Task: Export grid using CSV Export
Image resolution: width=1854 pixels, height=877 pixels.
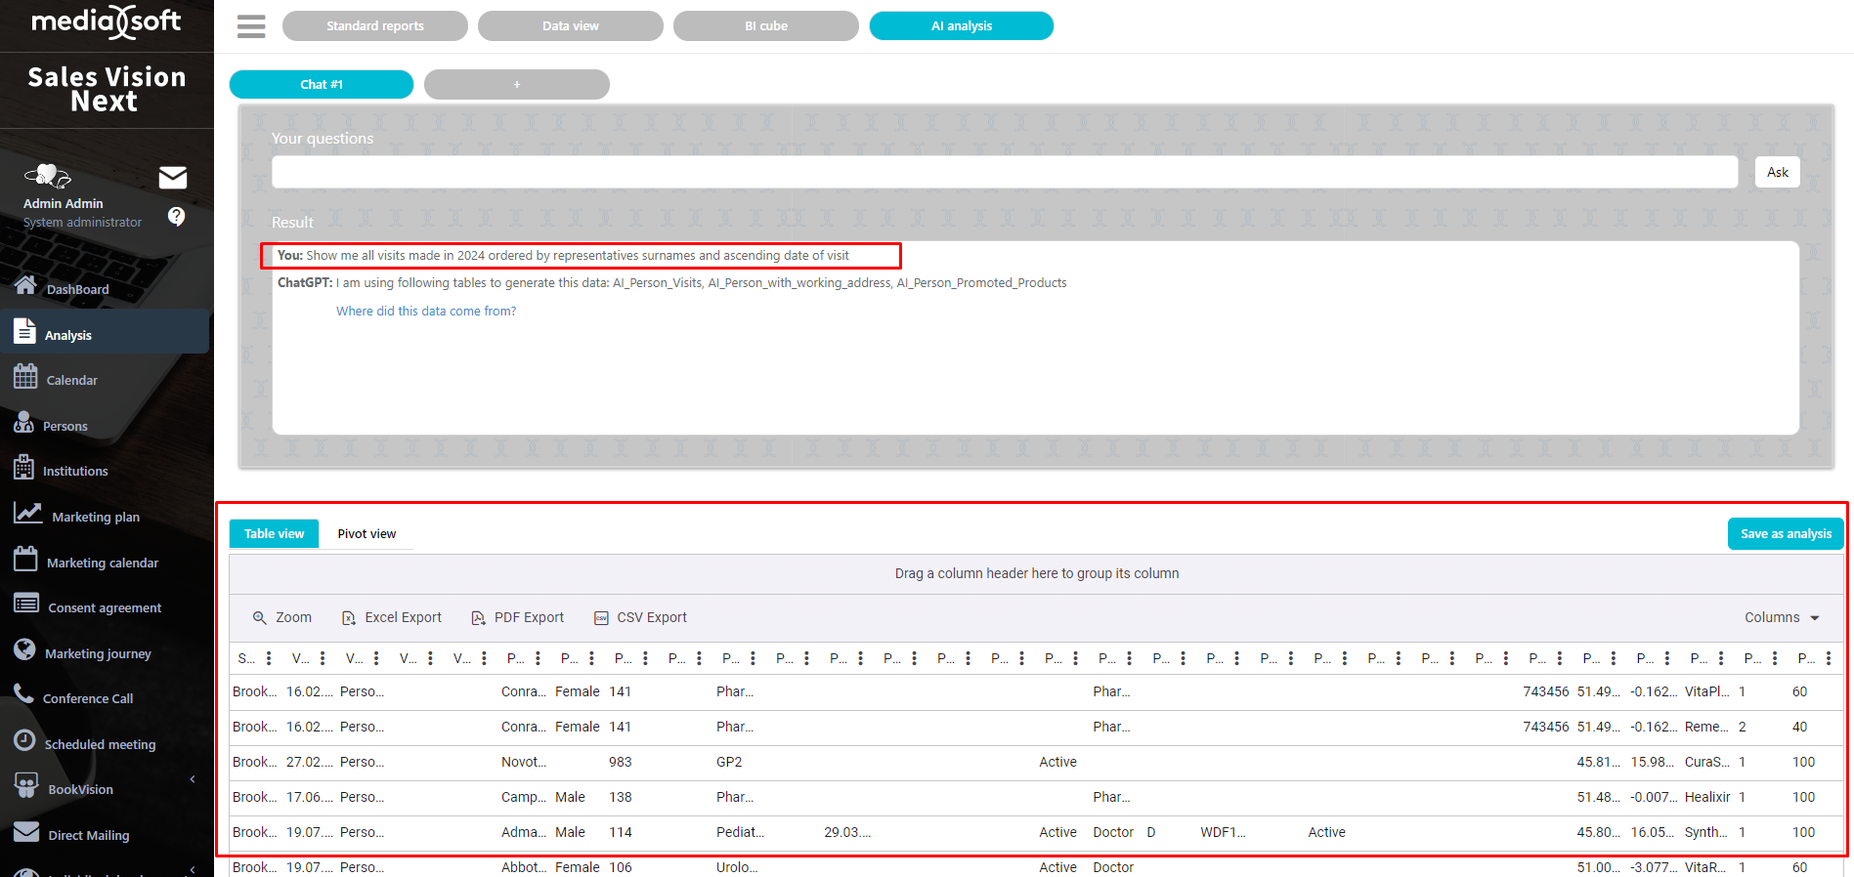Action: [x=640, y=618]
